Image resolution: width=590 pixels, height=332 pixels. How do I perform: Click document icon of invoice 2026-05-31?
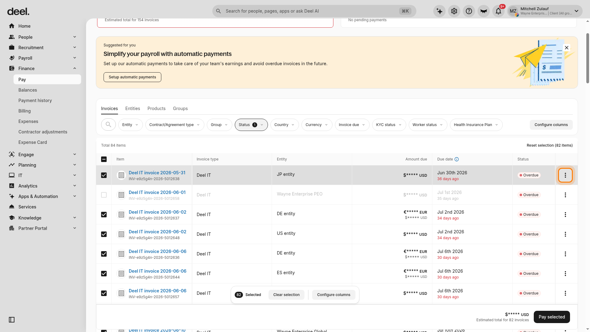[121, 175]
